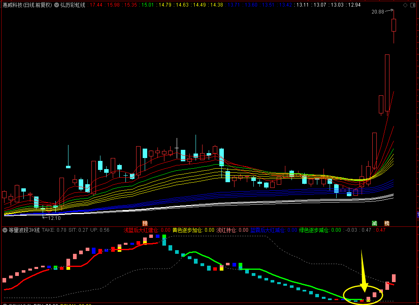Click the 惠威科技(日线.前复权) stock title
Screen dimensions: 419x305
(27, 5)
